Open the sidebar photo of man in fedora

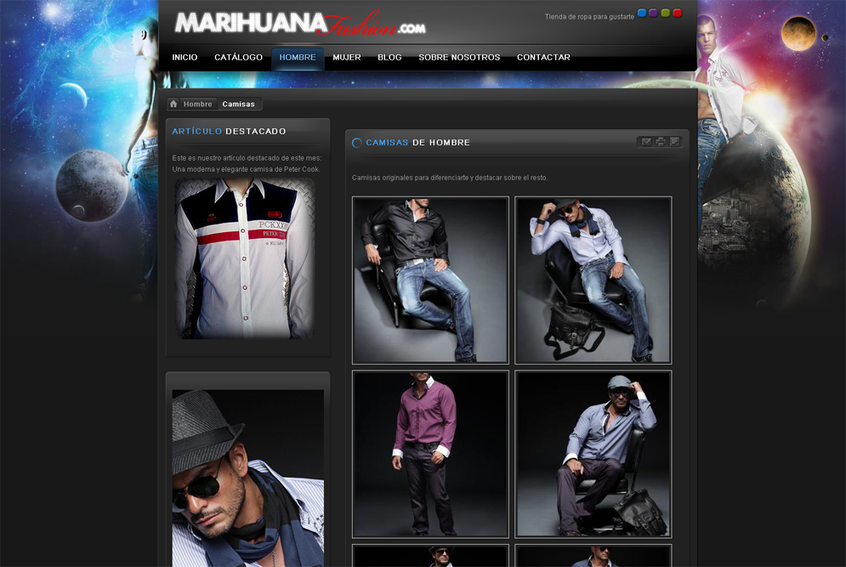coord(247,478)
